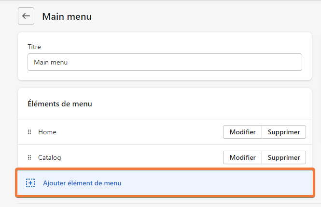The image size is (321, 207).
Task: Grab the Home item drag handle
Action: pyautogui.click(x=29, y=132)
